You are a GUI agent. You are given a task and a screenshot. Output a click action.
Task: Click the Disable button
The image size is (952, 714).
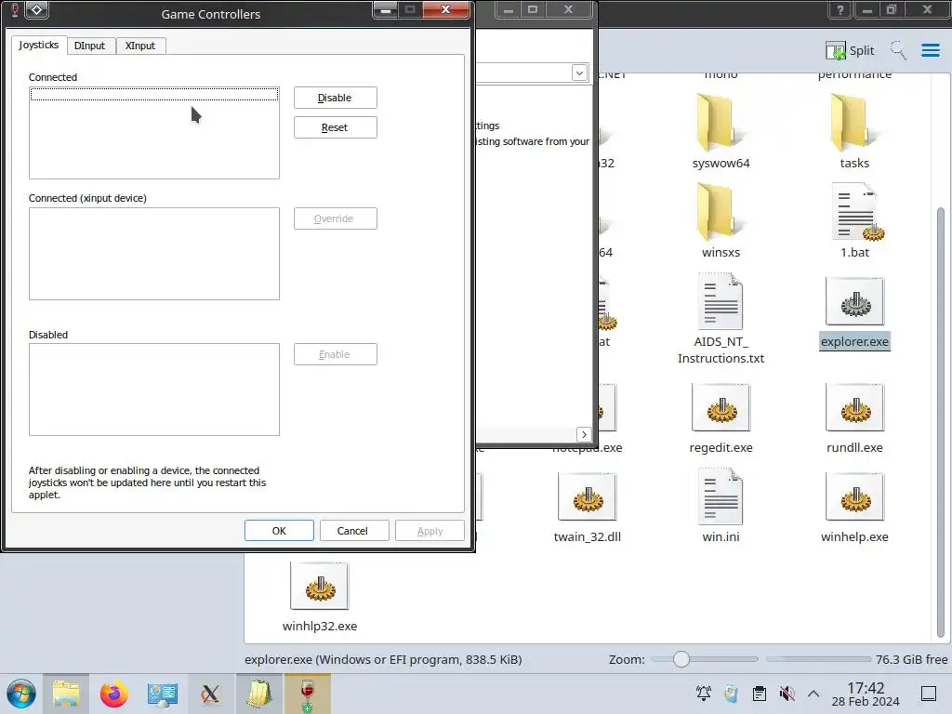coord(335,98)
